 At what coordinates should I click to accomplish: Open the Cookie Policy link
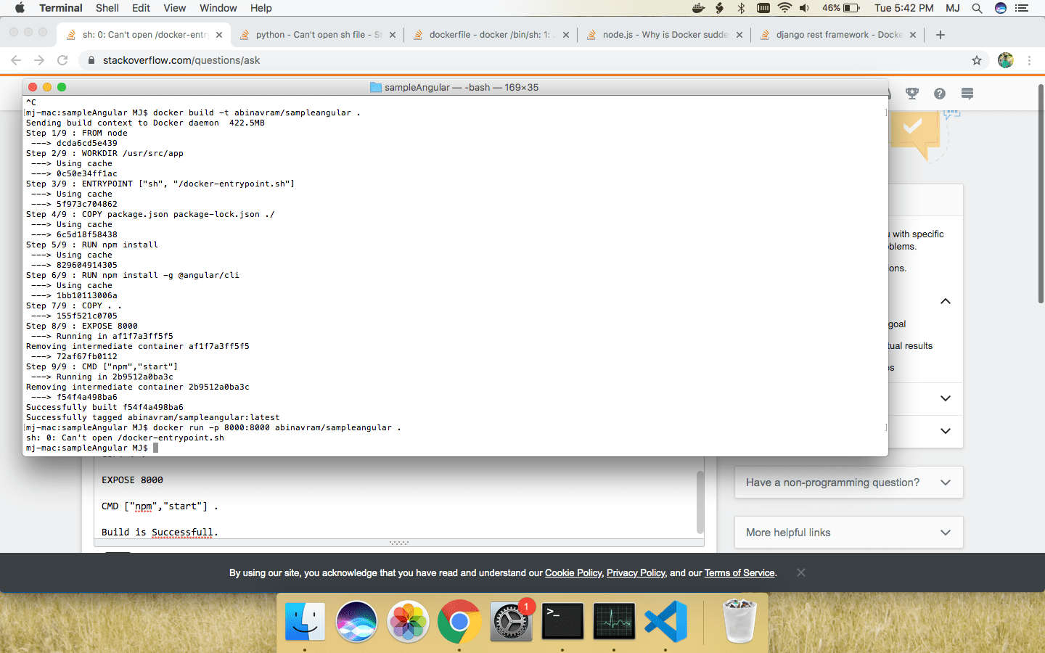click(x=573, y=572)
